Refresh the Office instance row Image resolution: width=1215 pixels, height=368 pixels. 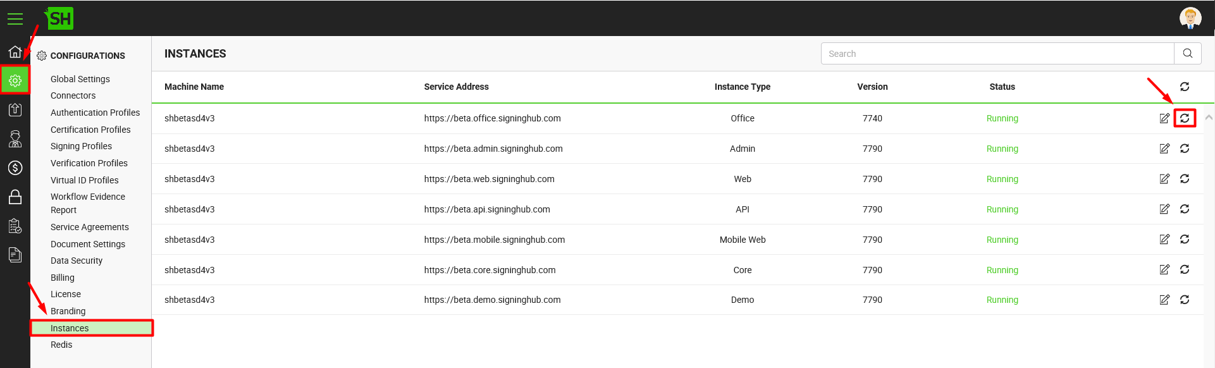tap(1185, 118)
